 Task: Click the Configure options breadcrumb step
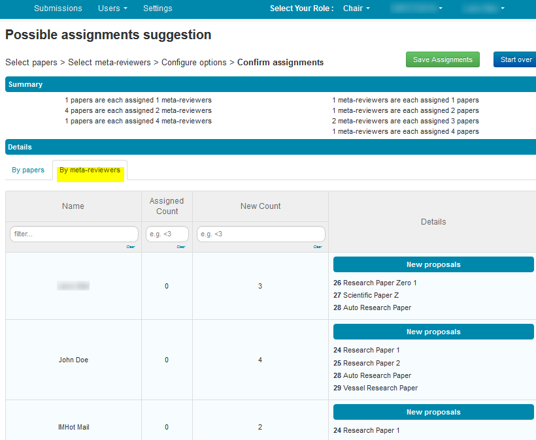pyautogui.click(x=194, y=63)
